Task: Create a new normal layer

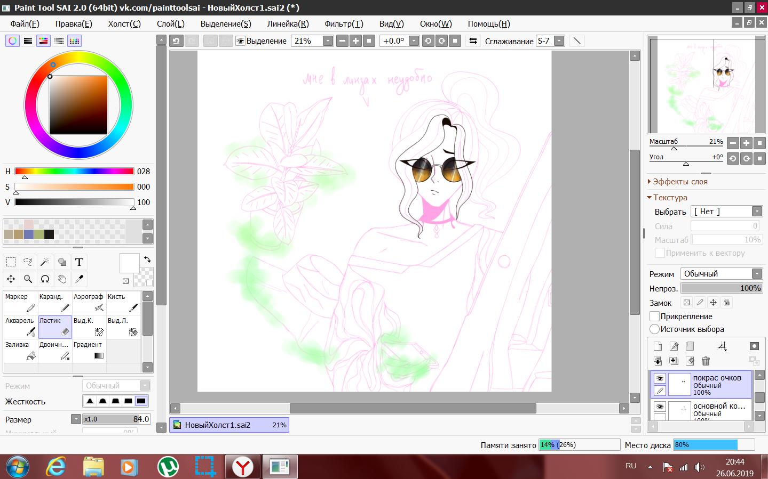Action: pyautogui.click(x=658, y=346)
